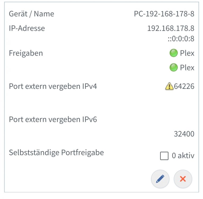Click the second Plex share label
Viewport: 203px width, 199px height.
point(187,67)
